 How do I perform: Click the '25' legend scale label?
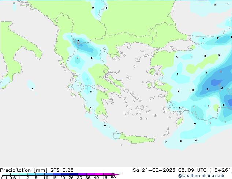71,178
